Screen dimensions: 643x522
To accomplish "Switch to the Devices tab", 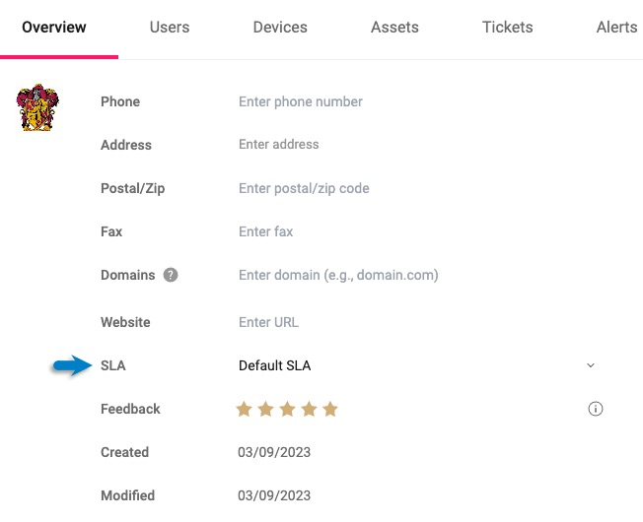I will pos(280,27).
